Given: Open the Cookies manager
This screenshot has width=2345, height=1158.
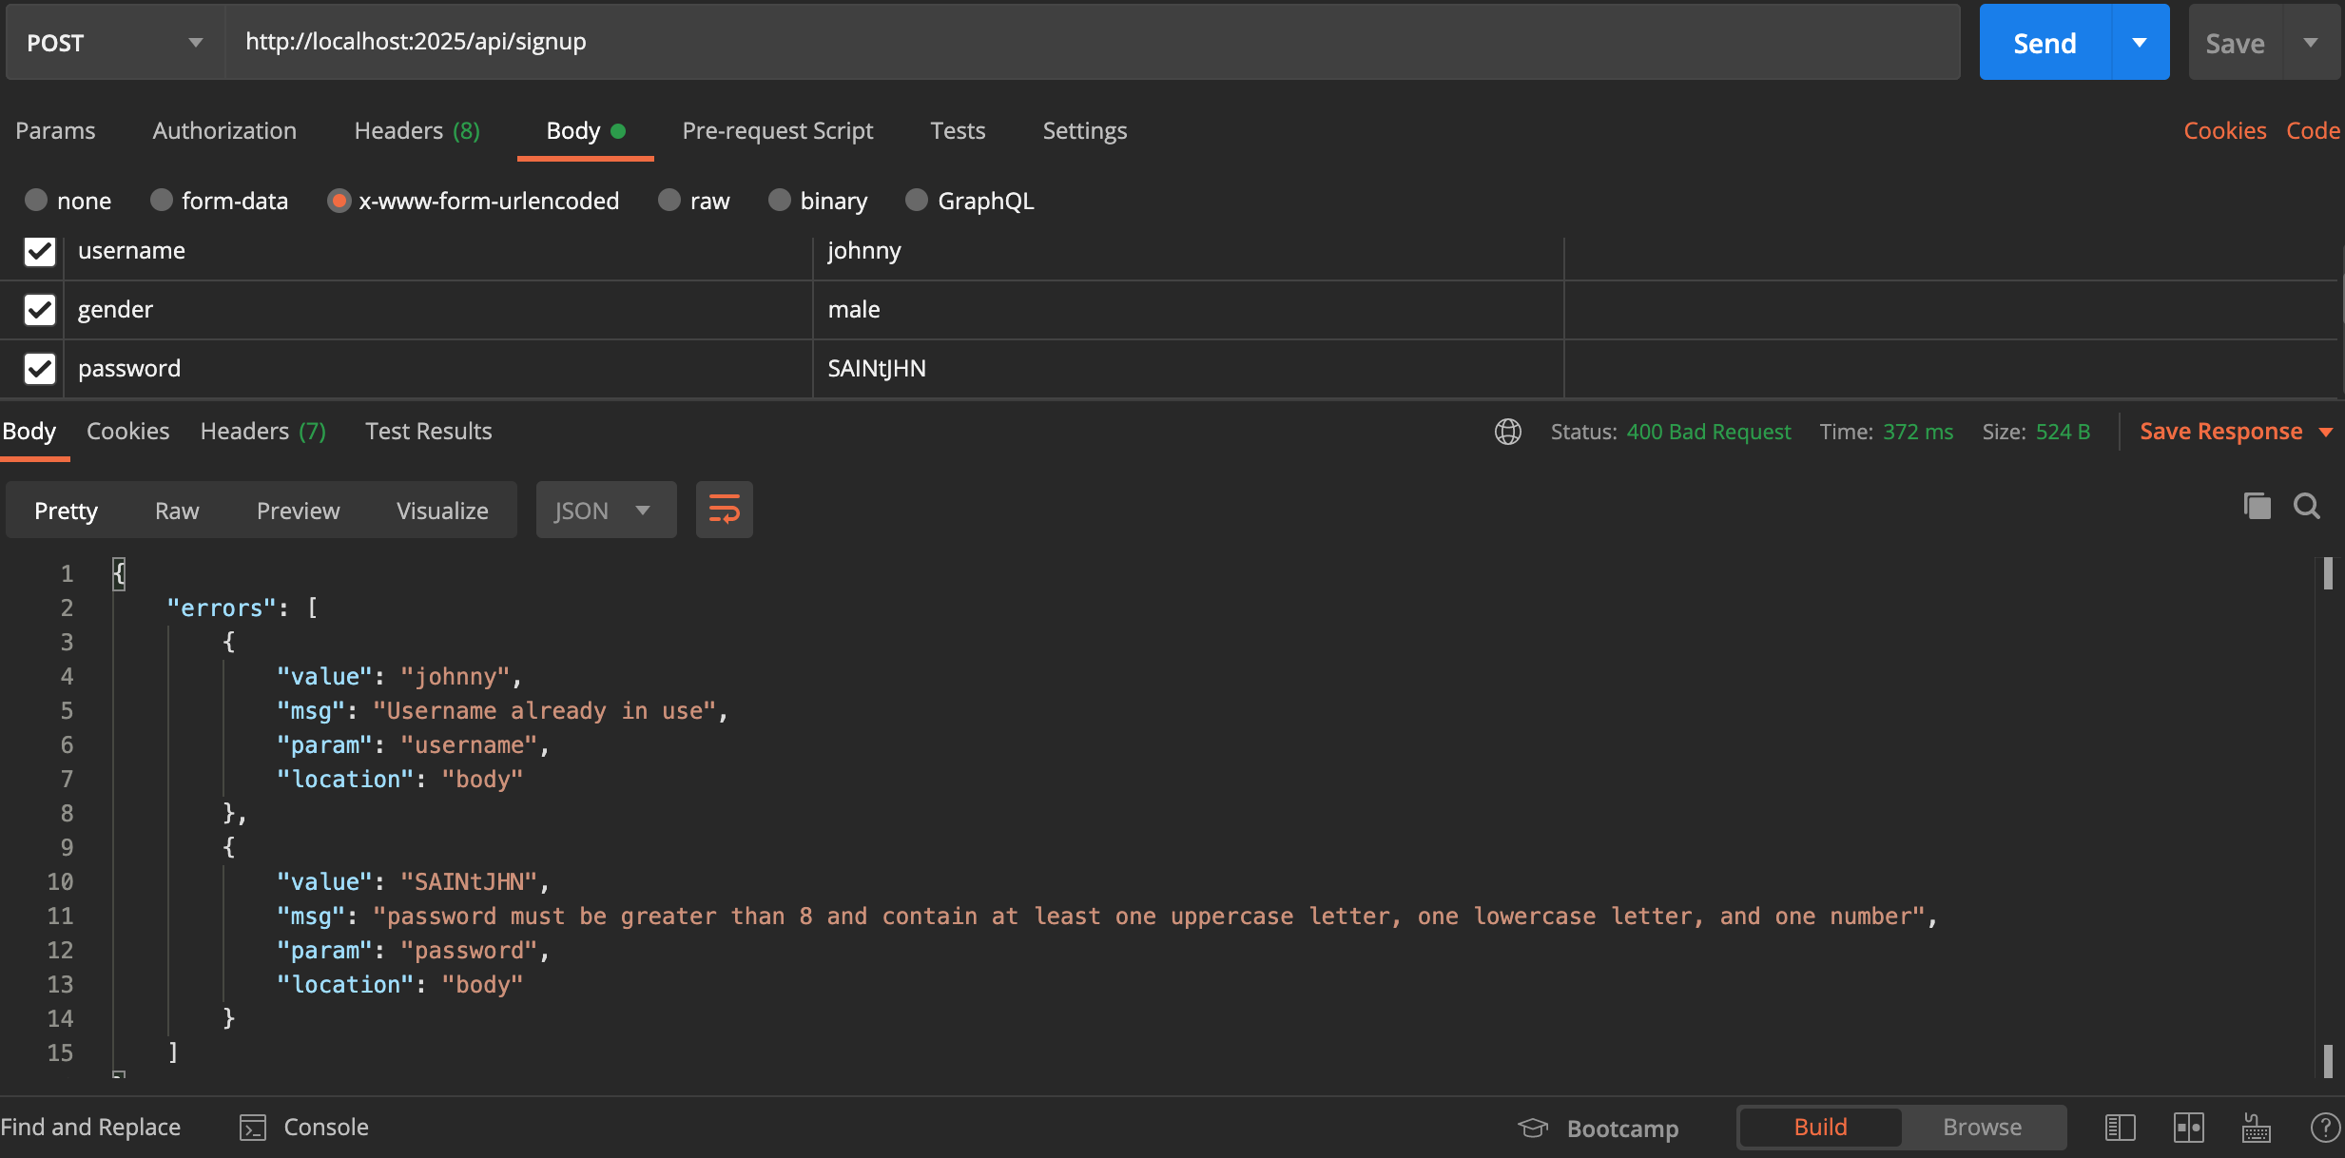Looking at the screenshot, I should click(x=2223, y=130).
